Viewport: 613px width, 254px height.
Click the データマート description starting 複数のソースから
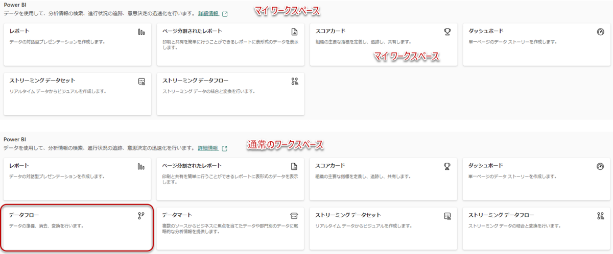click(x=230, y=228)
